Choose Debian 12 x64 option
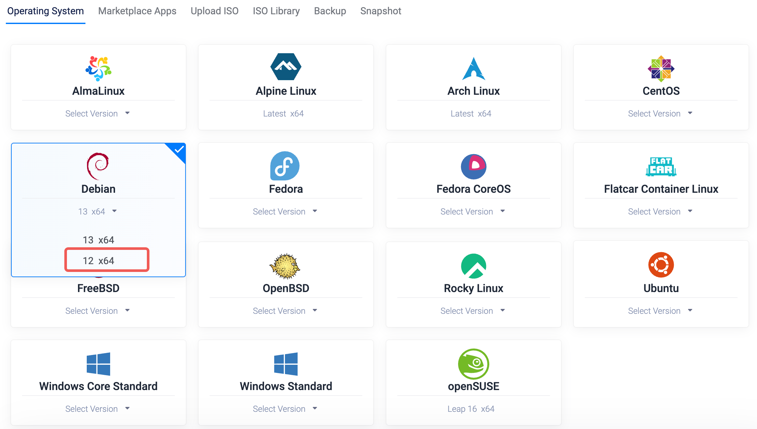The width and height of the screenshot is (757, 429). (98, 261)
